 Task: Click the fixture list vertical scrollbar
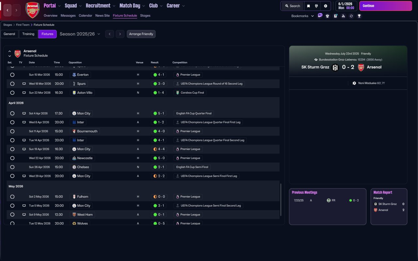281,200
